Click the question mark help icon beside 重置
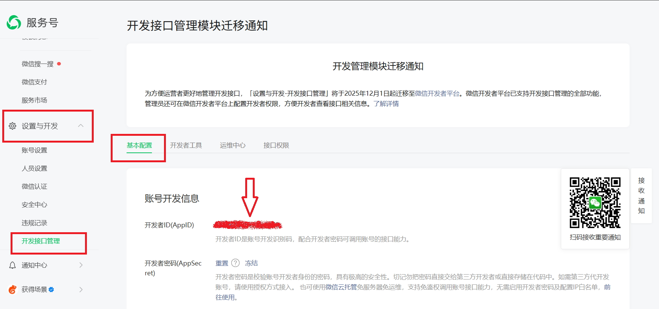The height and width of the screenshot is (309, 659). click(235, 263)
